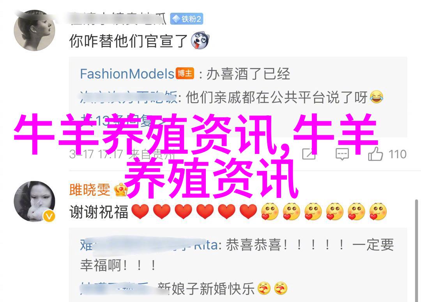
Task: Tap the 博主 blogger badge
Action: tap(185, 73)
